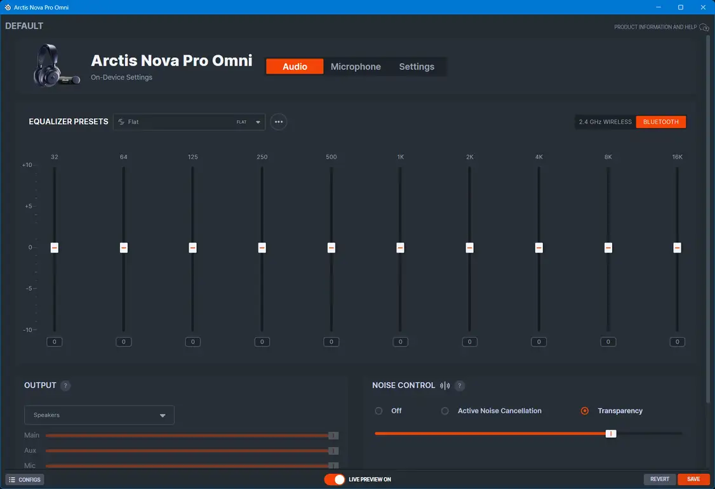Click the 64 Hz equalizer slider handle
This screenshot has height=489, width=715.
124,248
